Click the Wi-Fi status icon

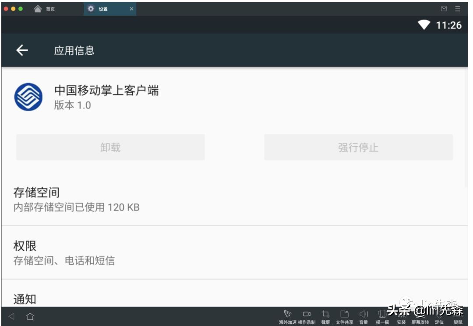[424, 25]
